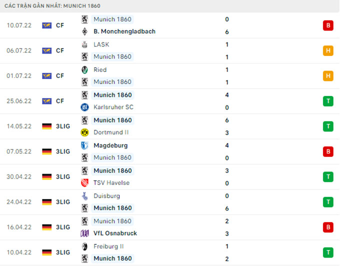
Task: Open the B. Monchengladbach team link
Action: click(x=124, y=31)
